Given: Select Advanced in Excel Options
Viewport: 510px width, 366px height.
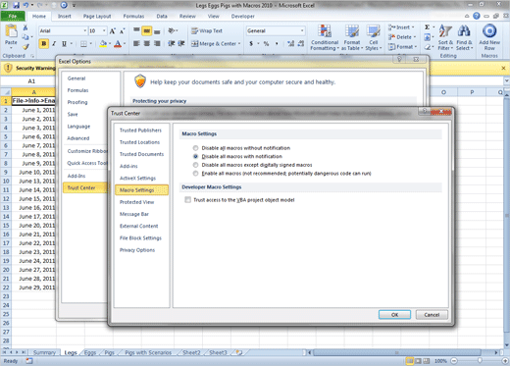Looking at the screenshot, I should [78, 138].
